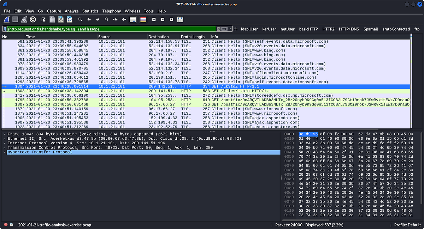Viewport: 424px width, 229px height.
Task: Close this capture file icon
Action: [x=61, y=19]
